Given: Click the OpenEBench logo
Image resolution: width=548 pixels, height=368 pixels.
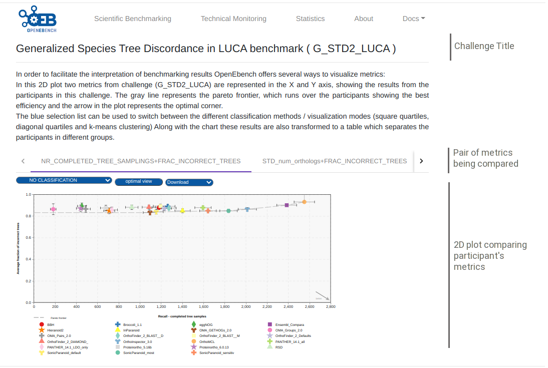Looking at the screenshot, I should 38,19.
